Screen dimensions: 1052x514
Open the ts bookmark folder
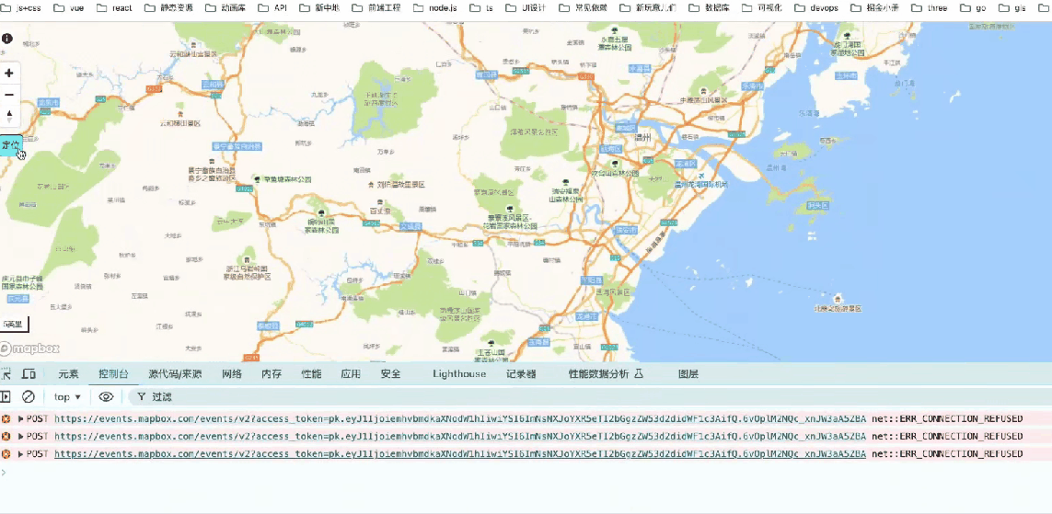tap(481, 8)
